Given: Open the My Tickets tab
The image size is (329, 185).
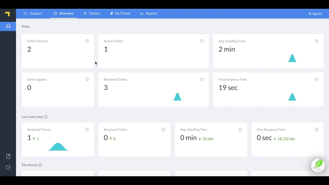Looking at the screenshot, I should pyautogui.click(x=120, y=13).
